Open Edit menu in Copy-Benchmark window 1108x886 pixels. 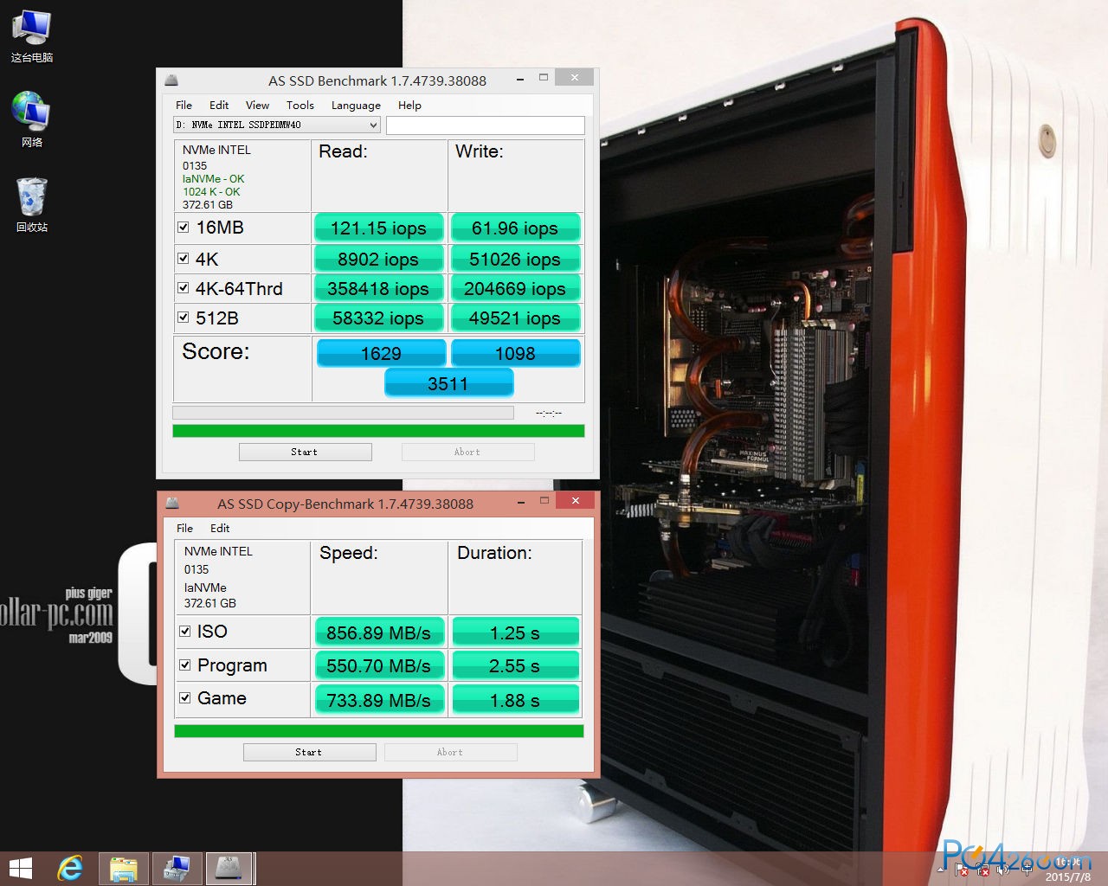click(x=220, y=528)
